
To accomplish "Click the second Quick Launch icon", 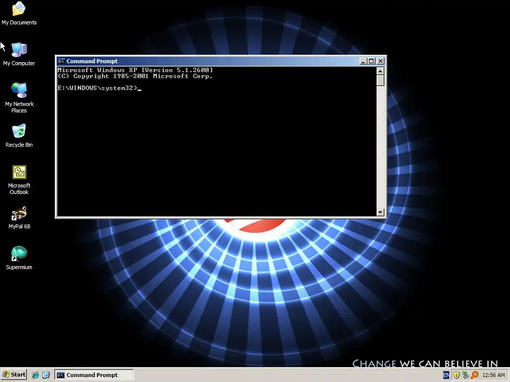I will (x=46, y=375).
